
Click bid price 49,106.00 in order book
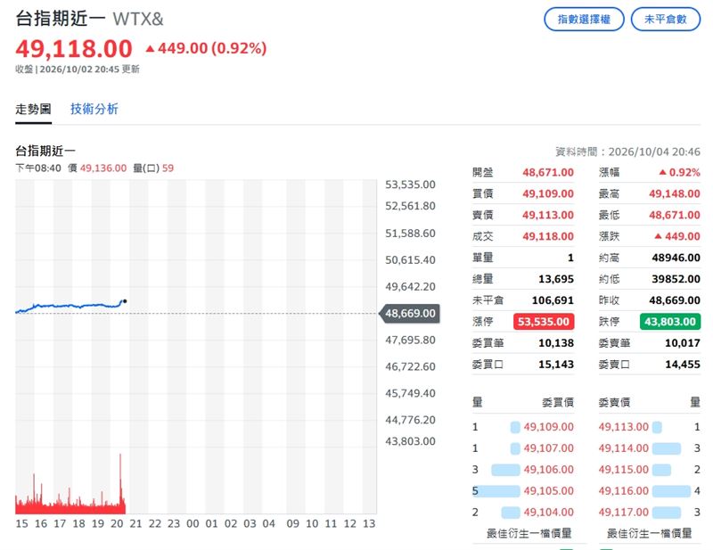pyautogui.click(x=548, y=470)
